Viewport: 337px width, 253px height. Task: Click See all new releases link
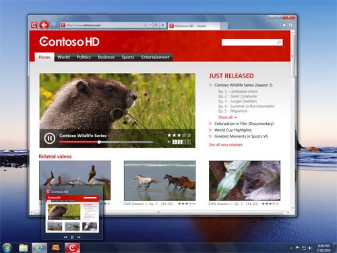(x=226, y=144)
